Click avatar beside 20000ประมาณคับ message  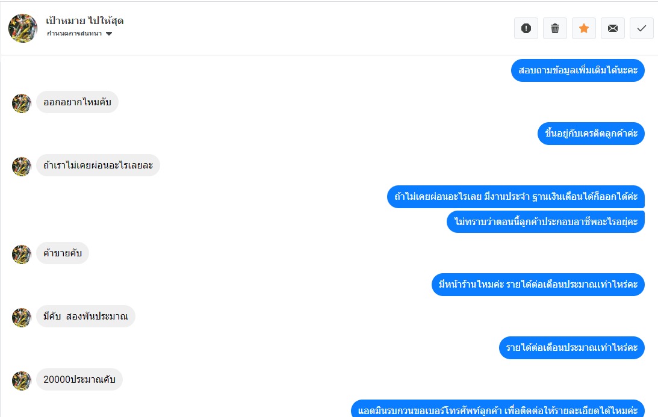(22, 380)
